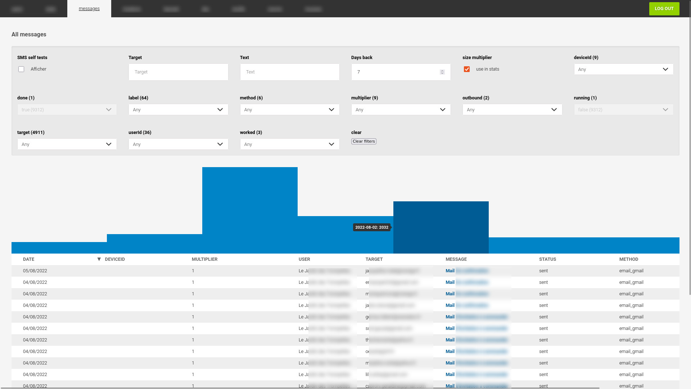Open the userId filter dropdown
The image size is (691, 389).
[x=178, y=144]
